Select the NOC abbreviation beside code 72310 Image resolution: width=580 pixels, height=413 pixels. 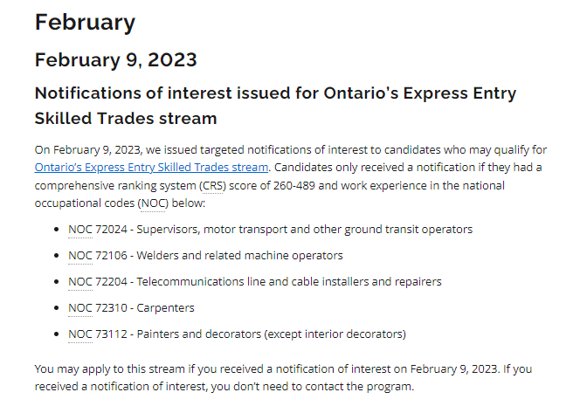tap(80, 308)
